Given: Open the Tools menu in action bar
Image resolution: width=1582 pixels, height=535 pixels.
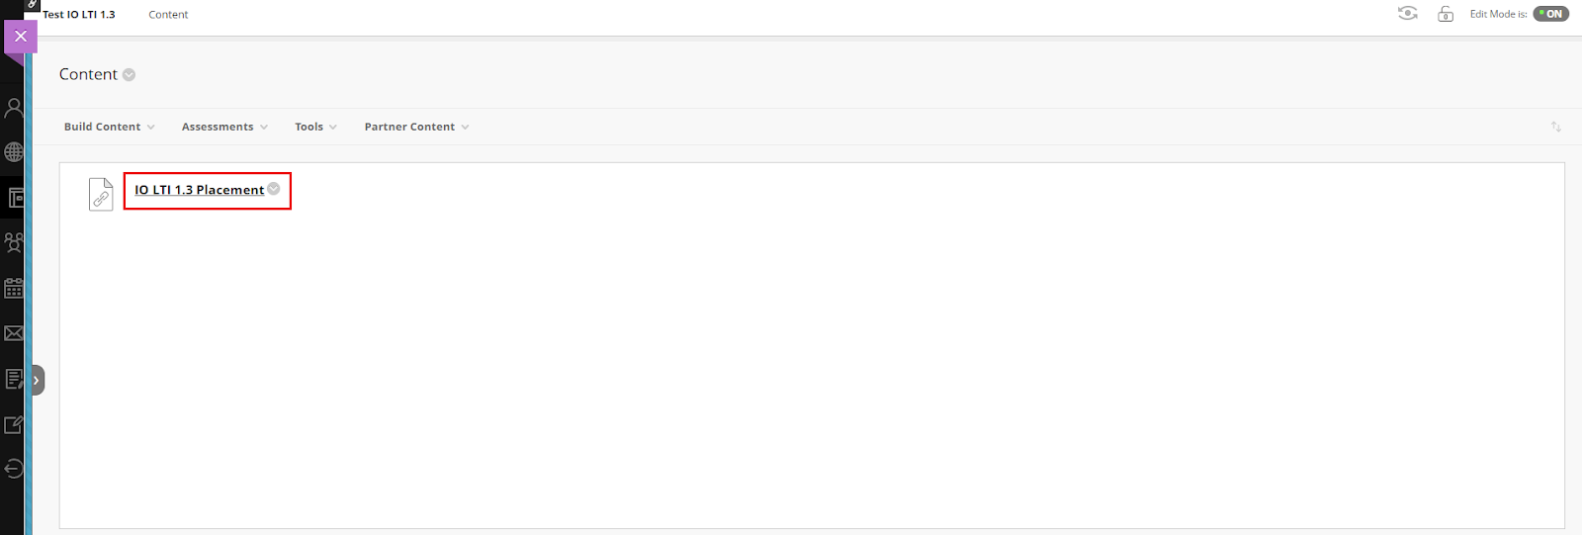Looking at the screenshot, I should coord(315,127).
